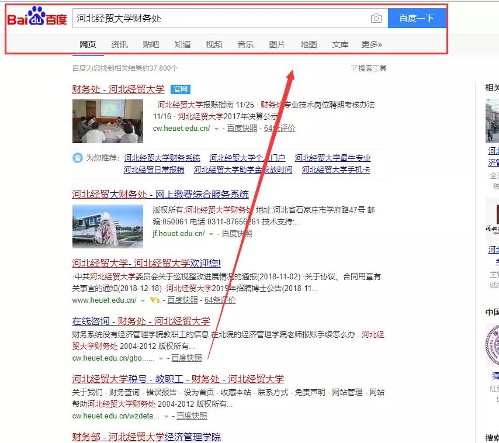The image size is (499, 443).
Task: Expand dropdown arrow after cw.heuet.edu.cn/gbo
Action: click(x=161, y=359)
